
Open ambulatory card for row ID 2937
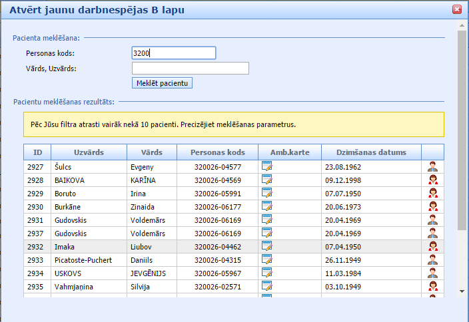click(266, 233)
